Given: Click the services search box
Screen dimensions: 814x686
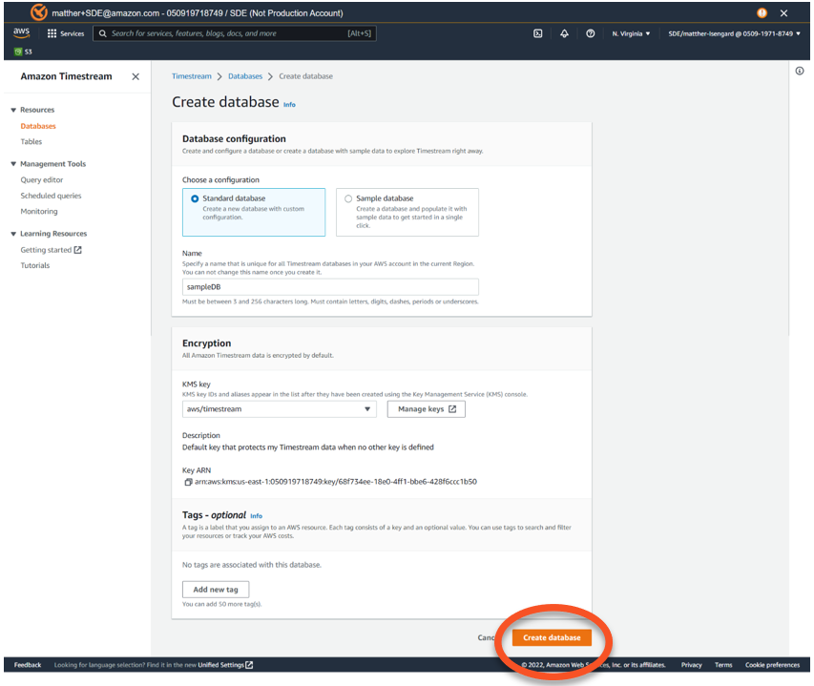Looking at the screenshot, I should tap(235, 33).
